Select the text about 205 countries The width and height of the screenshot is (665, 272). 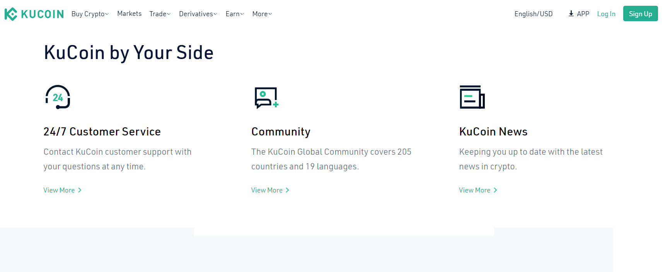331,159
